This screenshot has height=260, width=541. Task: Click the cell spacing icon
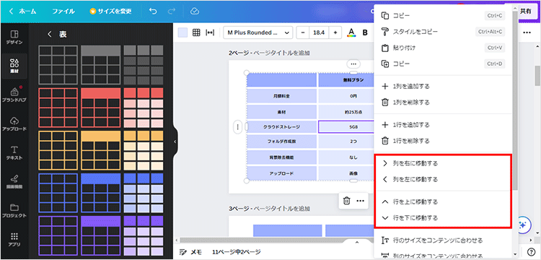pos(210,32)
